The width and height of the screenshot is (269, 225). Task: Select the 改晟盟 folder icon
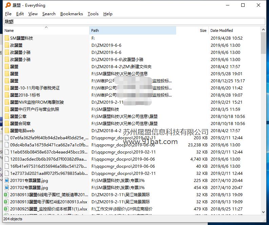click(x=7, y=45)
